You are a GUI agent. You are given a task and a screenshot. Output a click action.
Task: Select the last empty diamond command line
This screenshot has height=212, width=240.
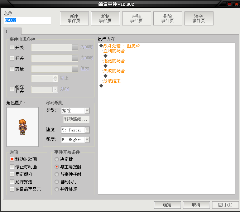pyautogui.click(x=166, y=86)
